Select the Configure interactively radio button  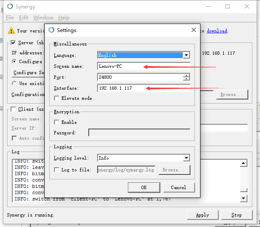pos(14,61)
